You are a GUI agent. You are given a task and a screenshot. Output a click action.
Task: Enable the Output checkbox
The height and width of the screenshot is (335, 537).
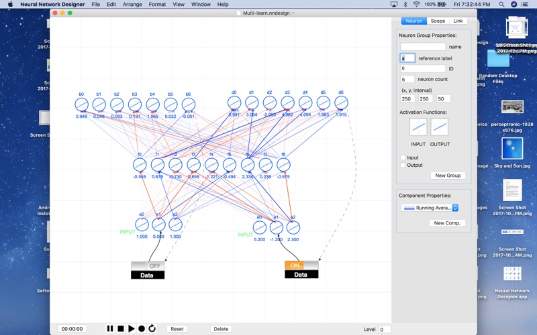coord(403,165)
